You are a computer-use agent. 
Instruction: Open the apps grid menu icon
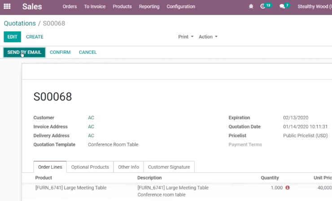coord(7,6)
